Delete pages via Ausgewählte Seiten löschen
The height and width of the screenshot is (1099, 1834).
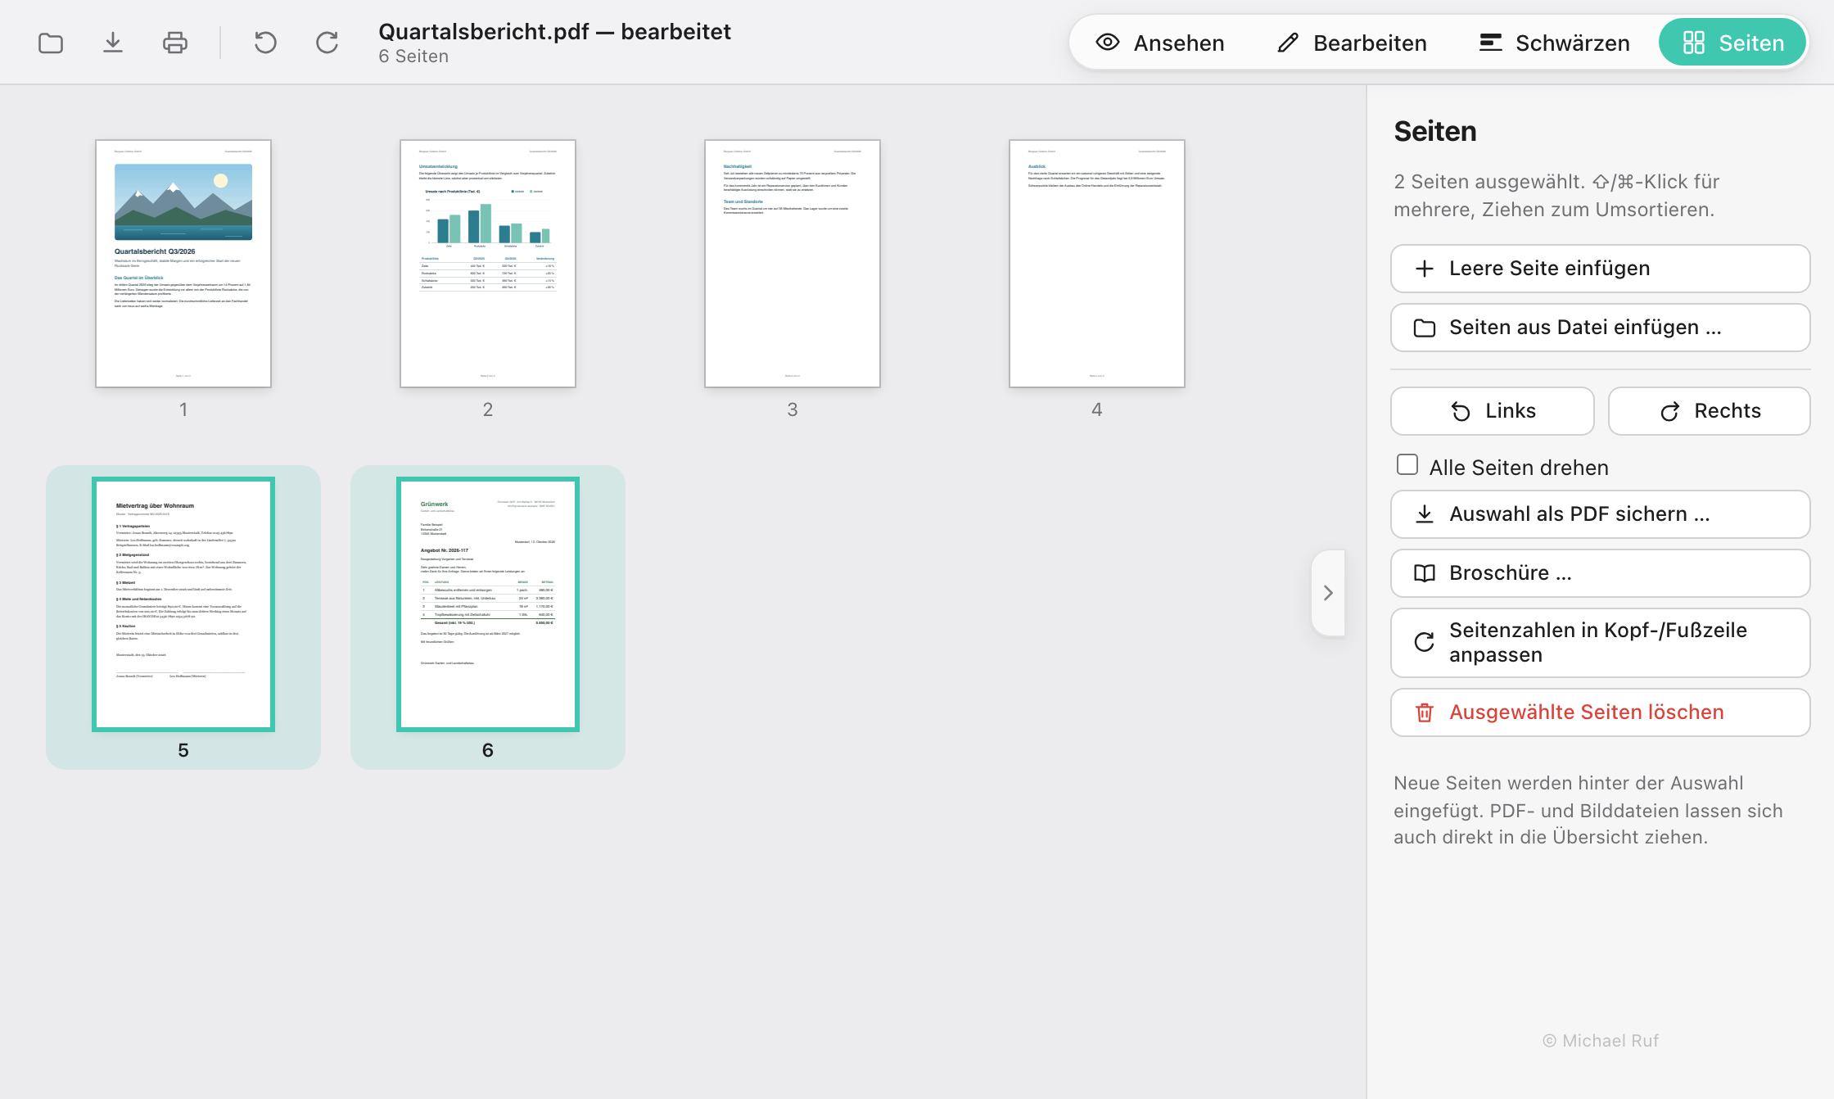pyautogui.click(x=1600, y=712)
